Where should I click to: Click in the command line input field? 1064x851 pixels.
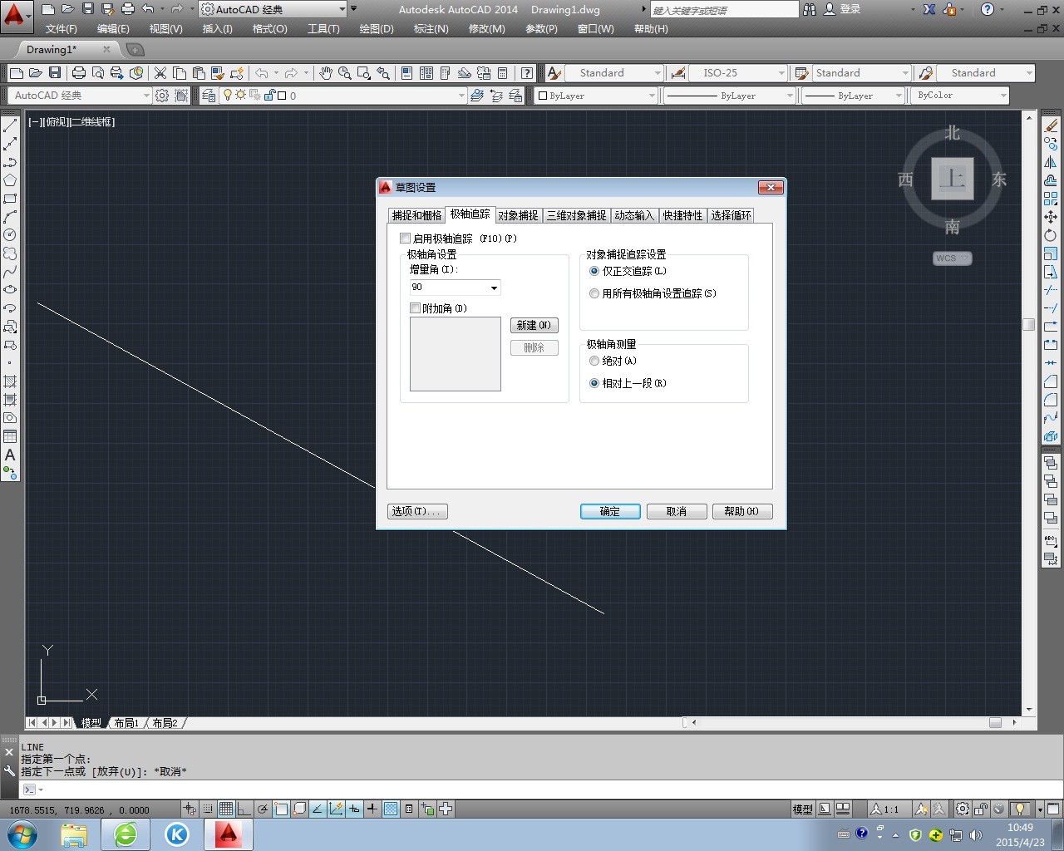point(549,790)
